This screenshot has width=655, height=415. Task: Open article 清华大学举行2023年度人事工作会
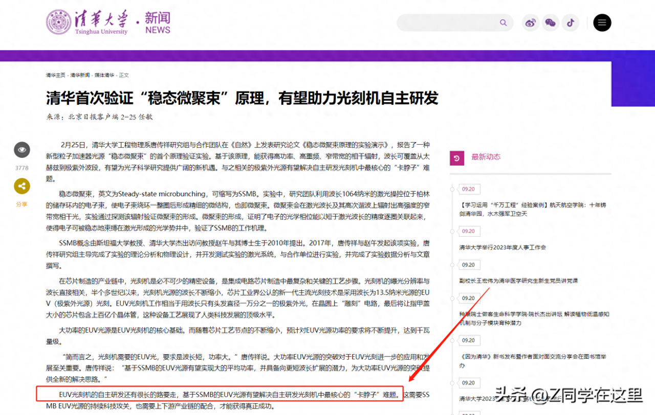(x=504, y=247)
